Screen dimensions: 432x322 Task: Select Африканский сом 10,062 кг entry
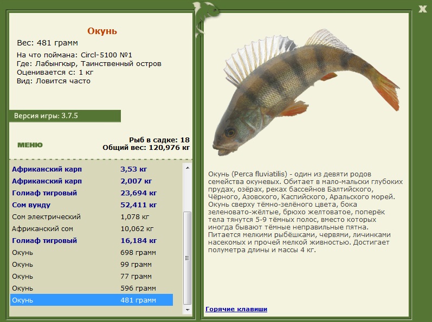(x=92, y=229)
